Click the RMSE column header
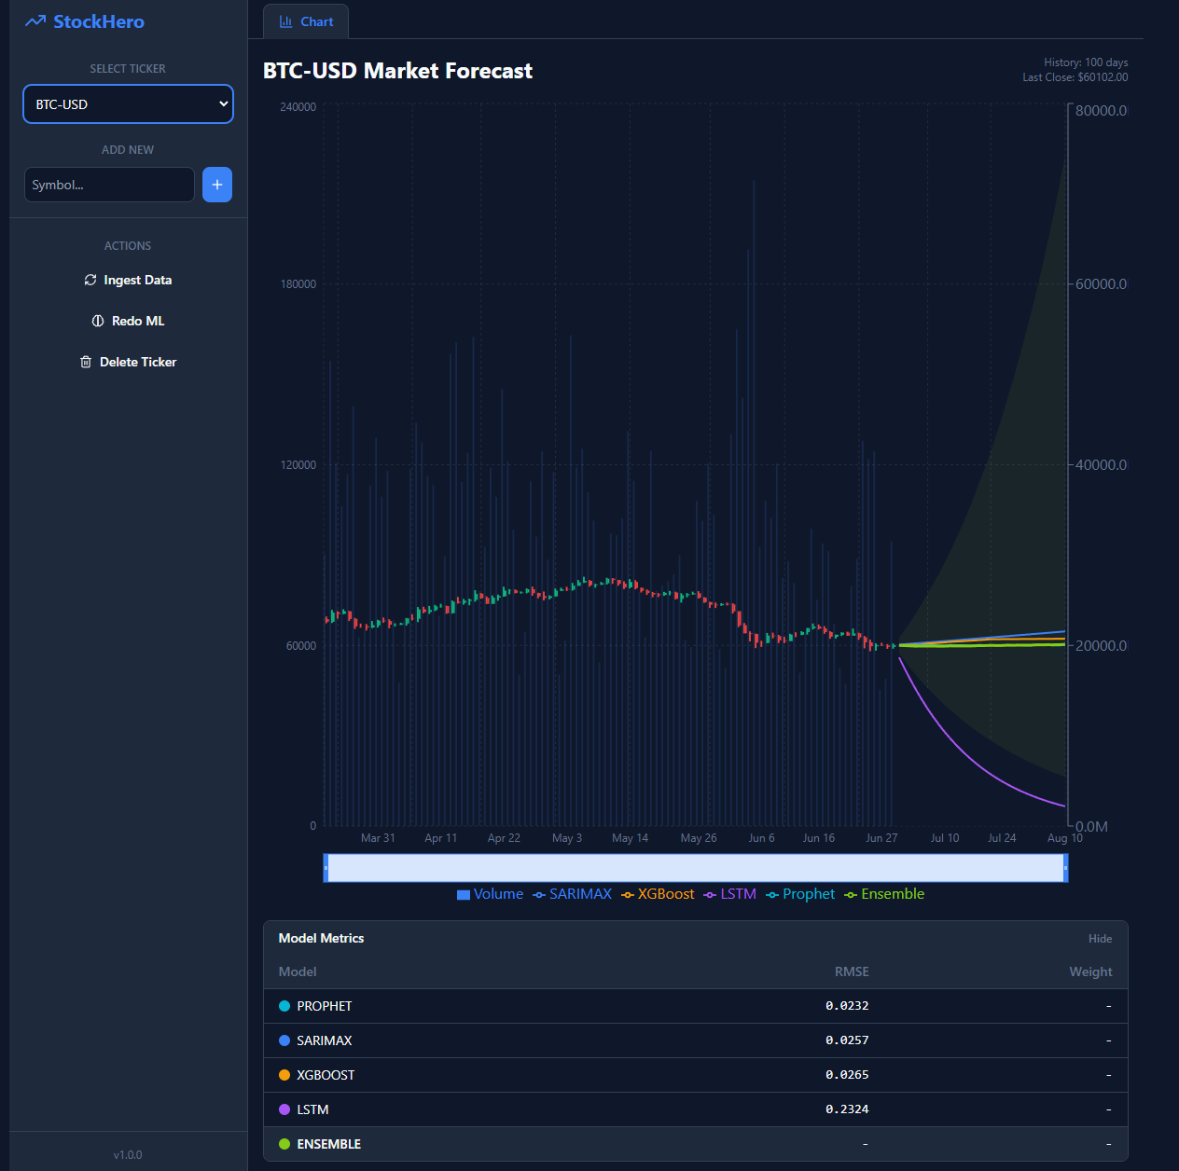The image size is (1179, 1171). click(x=852, y=971)
